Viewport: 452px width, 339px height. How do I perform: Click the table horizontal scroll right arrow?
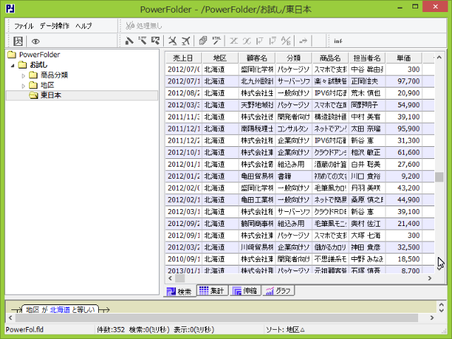(430, 278)
